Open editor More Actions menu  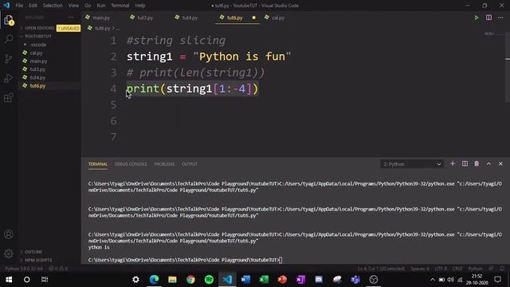[500, 18]
